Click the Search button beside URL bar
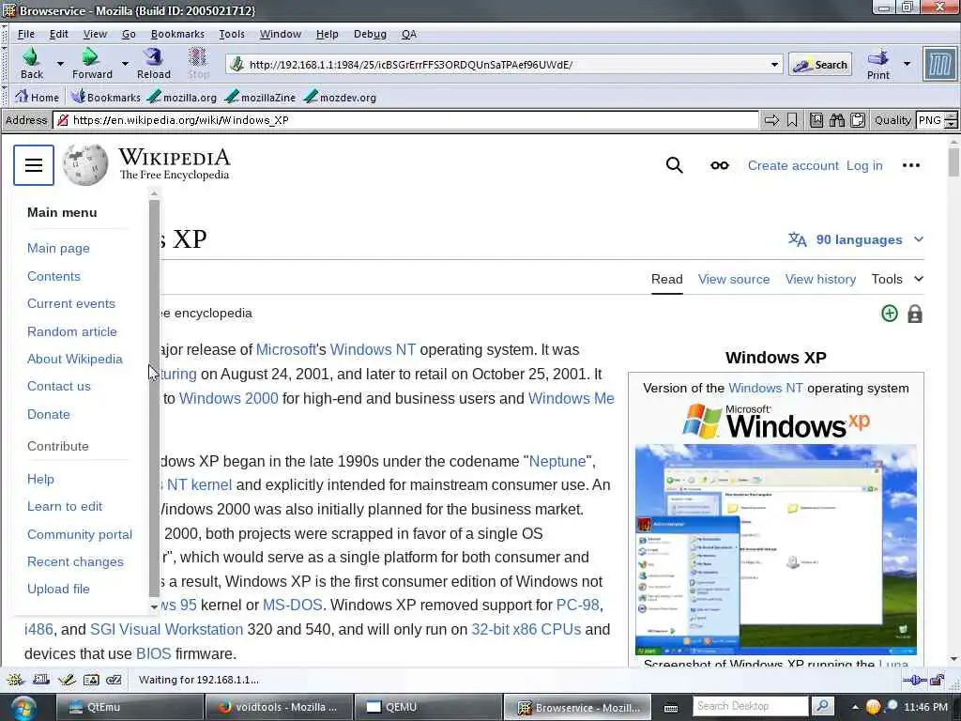 [x=820, y=65]
